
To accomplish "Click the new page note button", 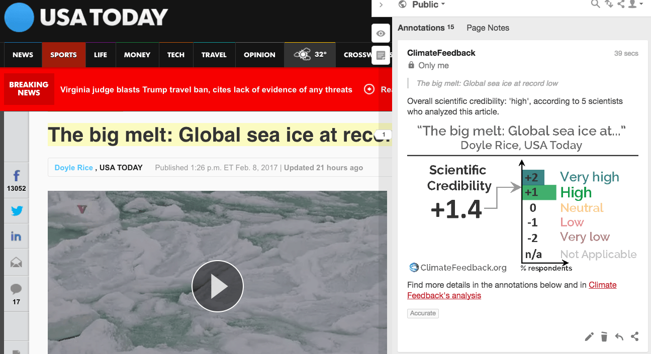I will click(381, 55).
